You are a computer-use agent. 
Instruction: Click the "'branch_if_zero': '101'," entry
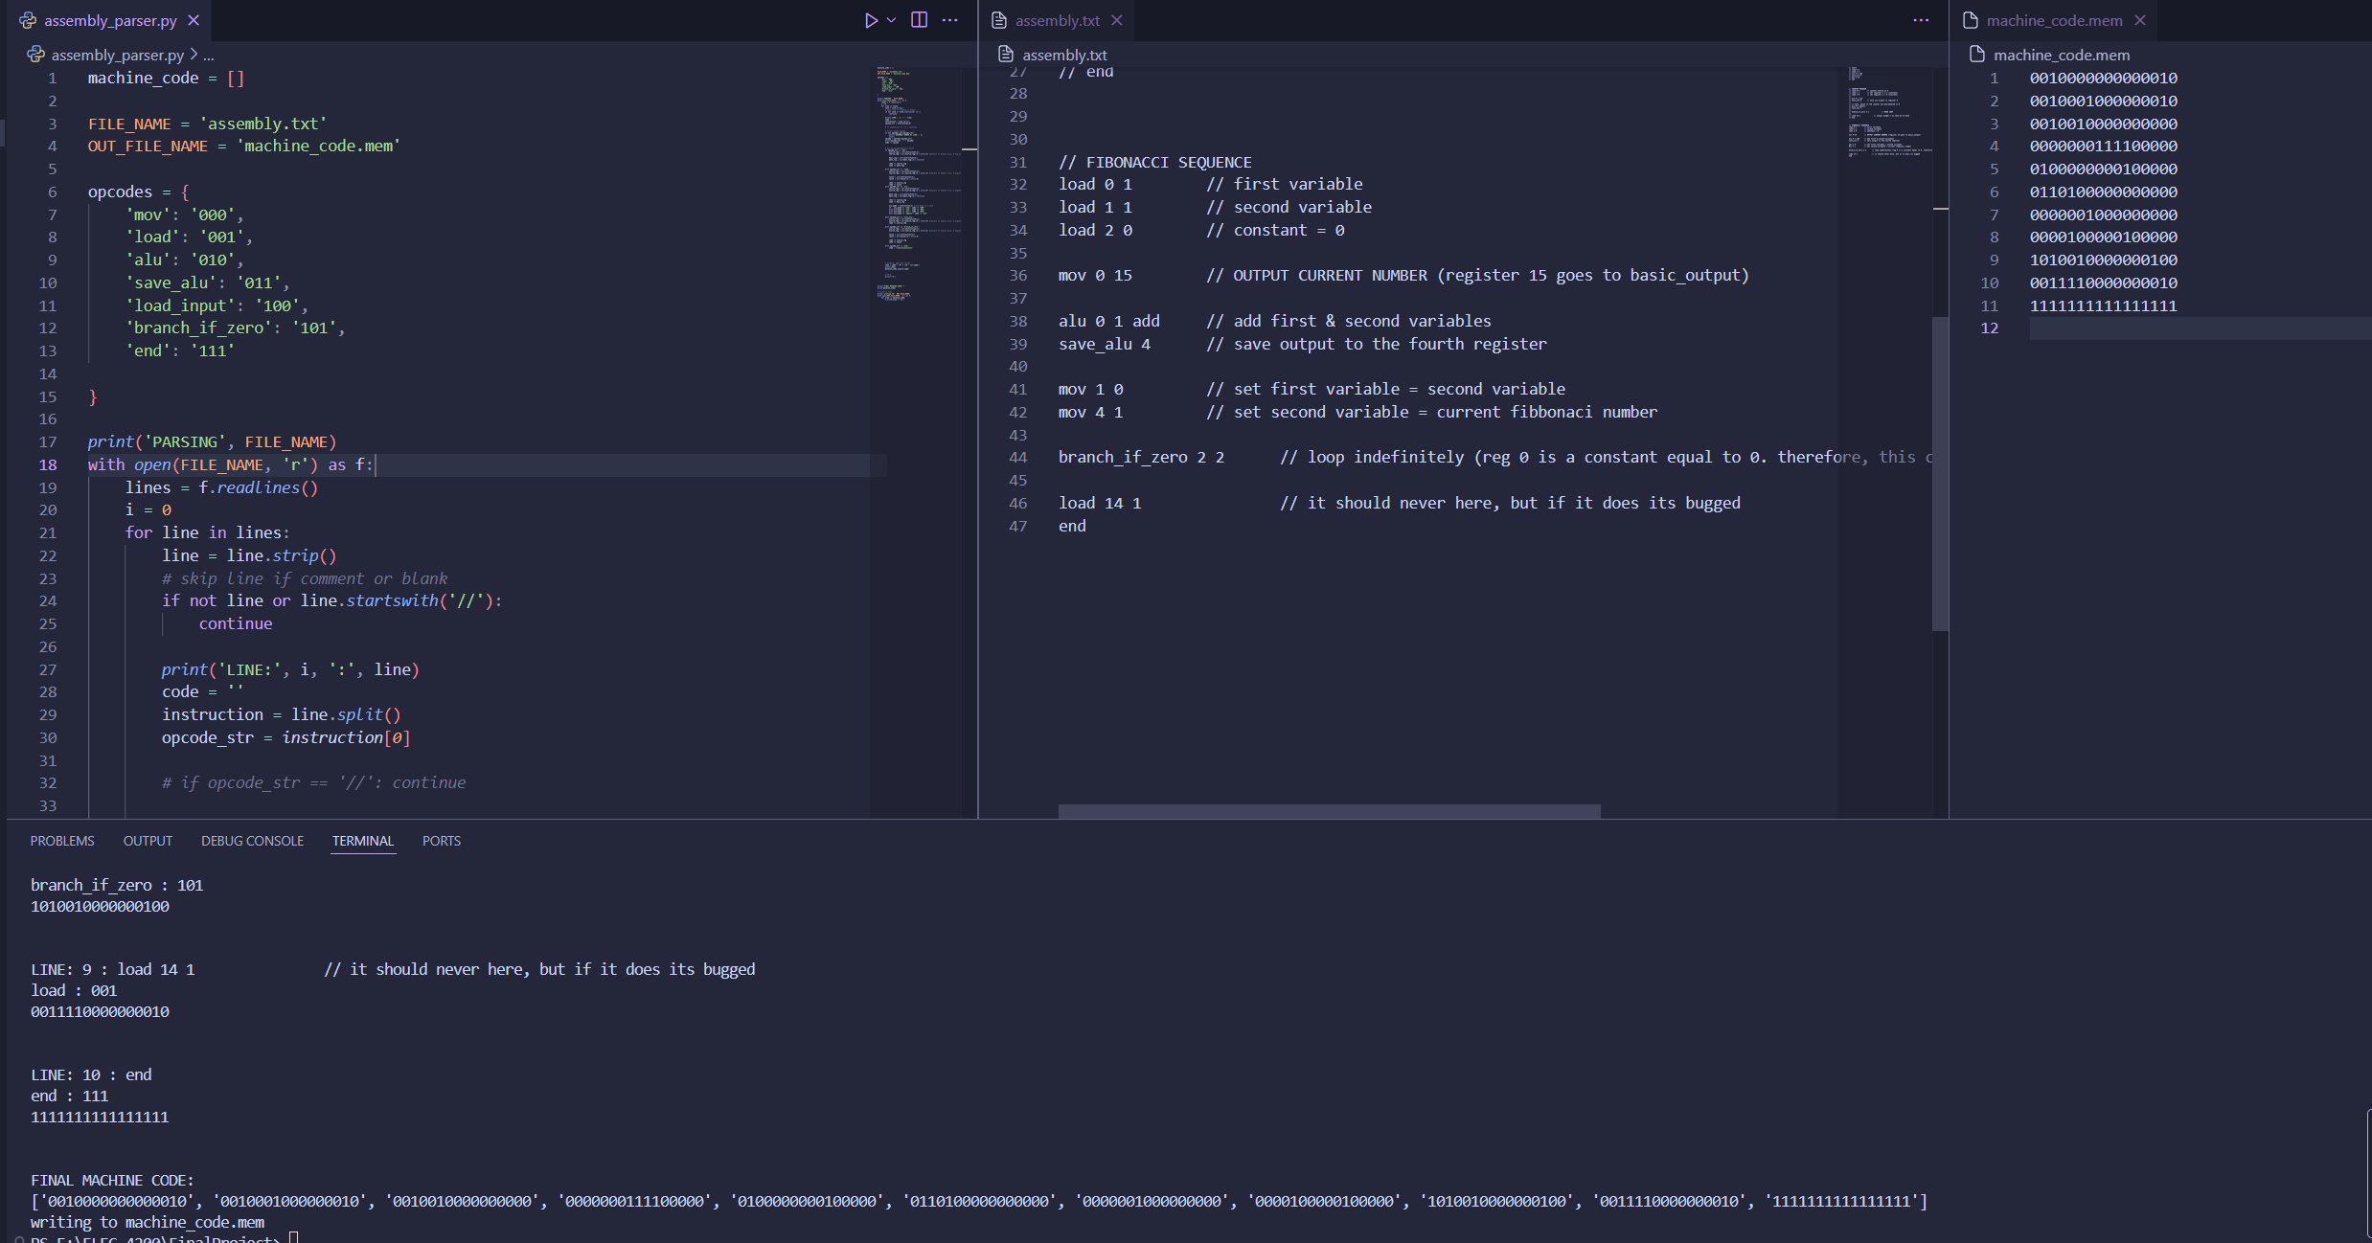click(x=235, y=328)
